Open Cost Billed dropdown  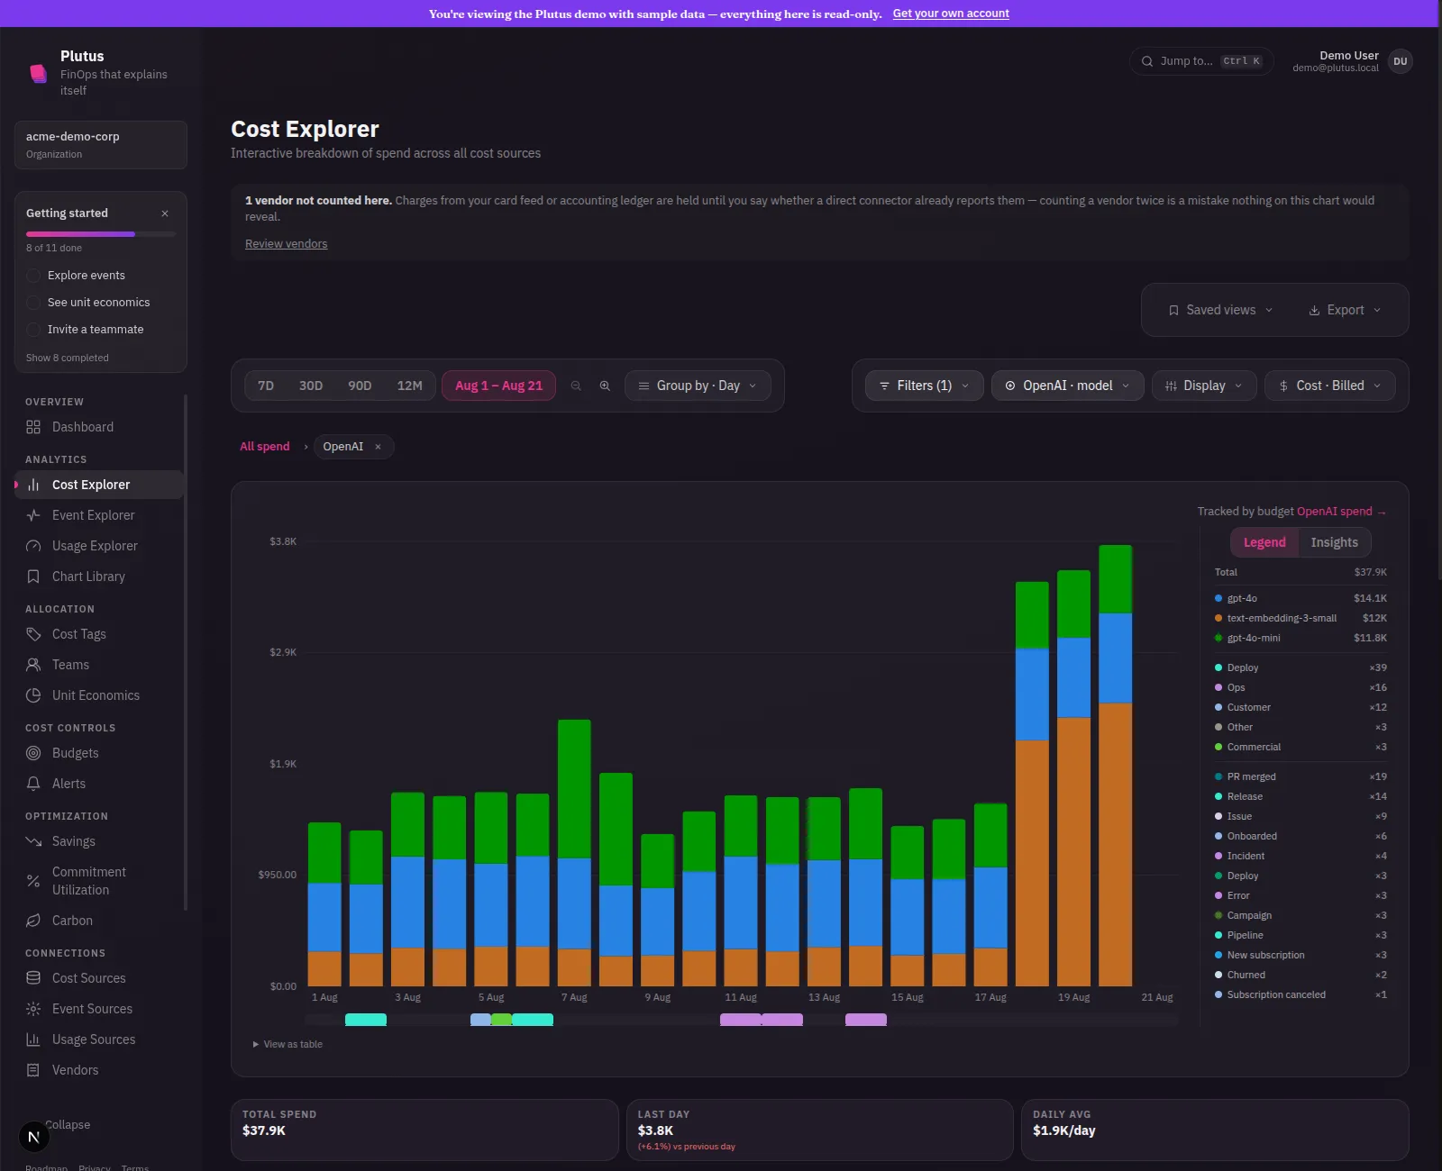click(x=1329, y=386)
